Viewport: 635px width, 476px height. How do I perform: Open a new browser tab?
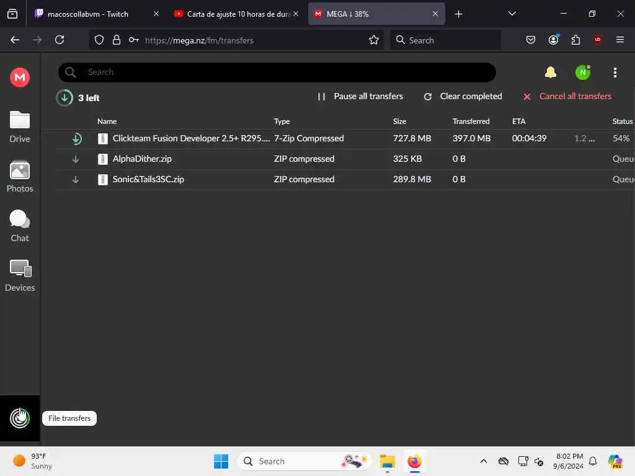(x=458, y=14)
